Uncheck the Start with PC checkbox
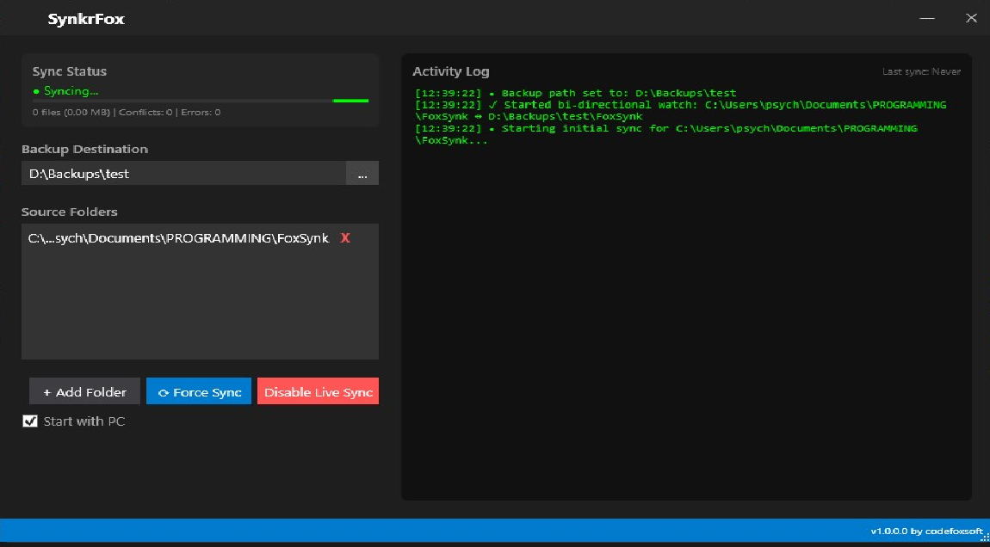Screen dimensions: 990x547 coord(30,421)
